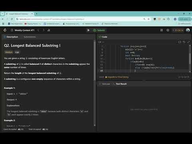Click the problem title Longest Balanced Substring I
This screenshot has width=192, height=144.
pos(32,46)
